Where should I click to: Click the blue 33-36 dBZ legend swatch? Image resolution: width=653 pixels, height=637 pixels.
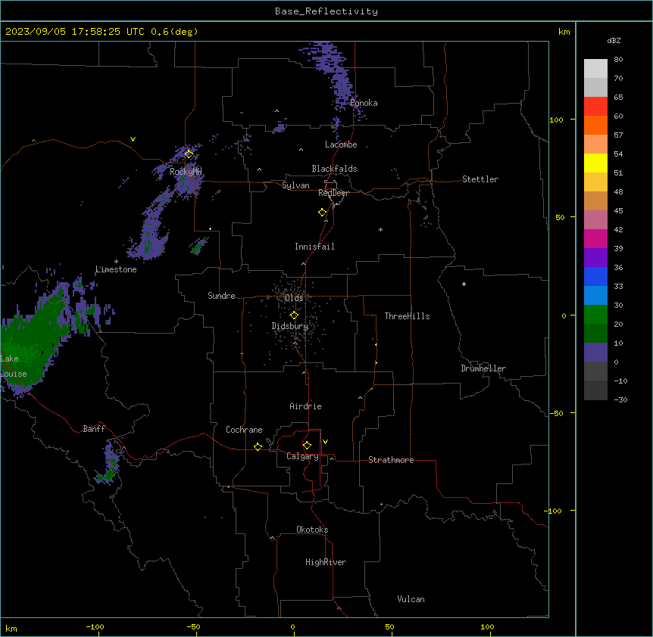[595, 276]
